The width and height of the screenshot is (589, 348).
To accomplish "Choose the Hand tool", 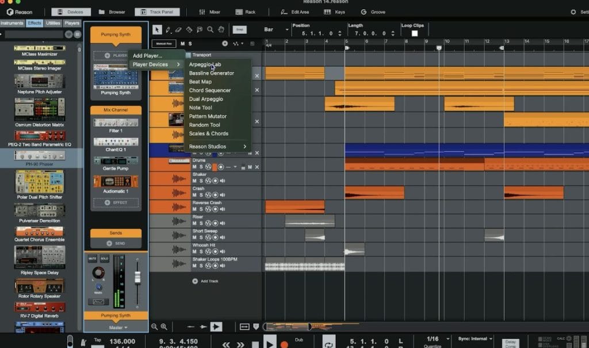I will 221,29.
